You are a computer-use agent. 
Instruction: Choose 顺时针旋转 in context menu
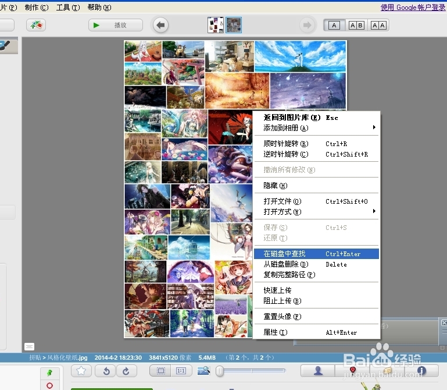click(x=316, y=144)
